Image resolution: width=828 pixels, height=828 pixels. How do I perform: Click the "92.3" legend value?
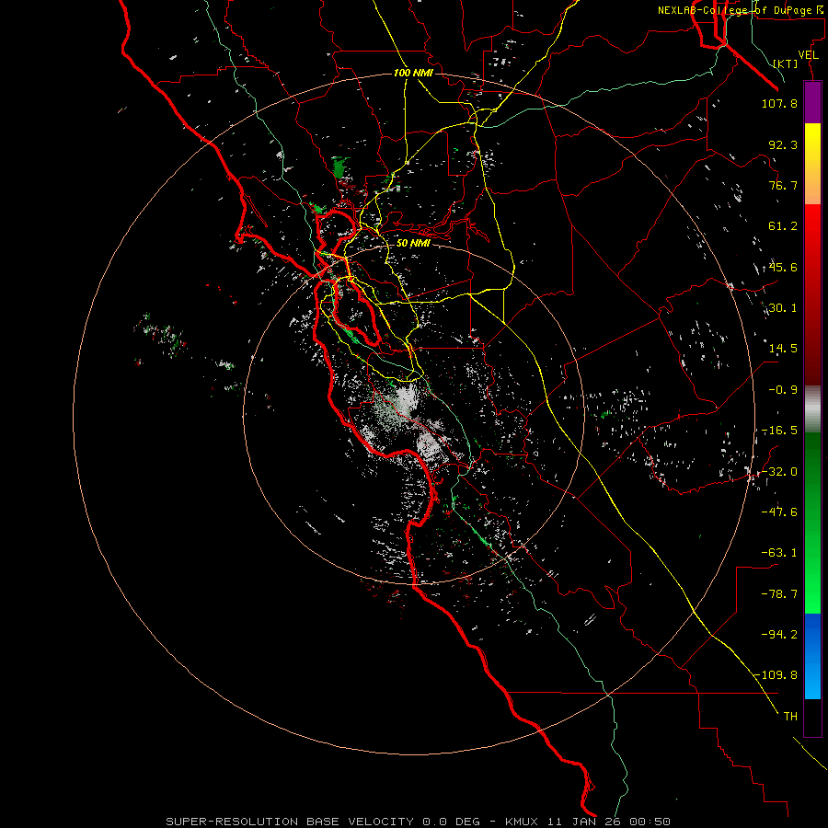click(783, 144)
